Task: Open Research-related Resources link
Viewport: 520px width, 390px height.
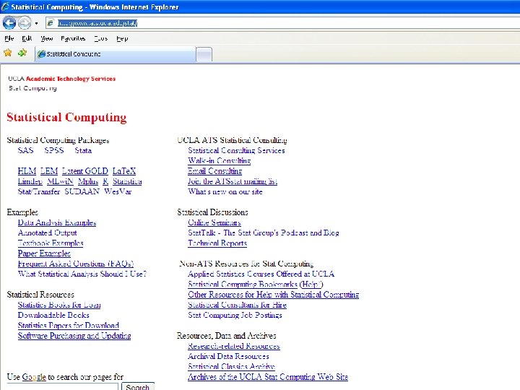Action: (x=234, y=346)
